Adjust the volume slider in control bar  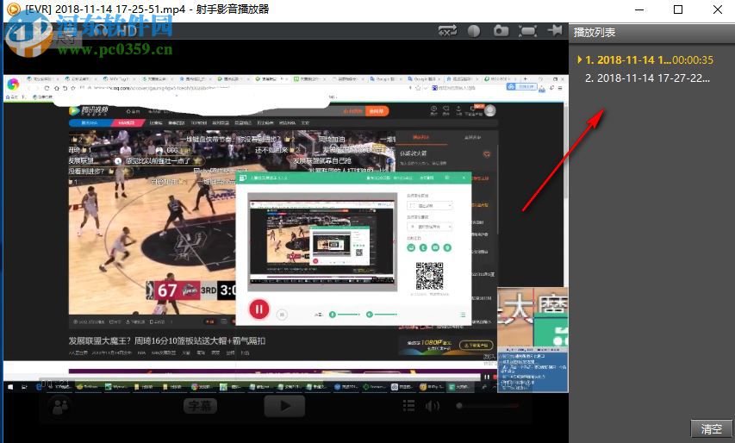(488, 405)
